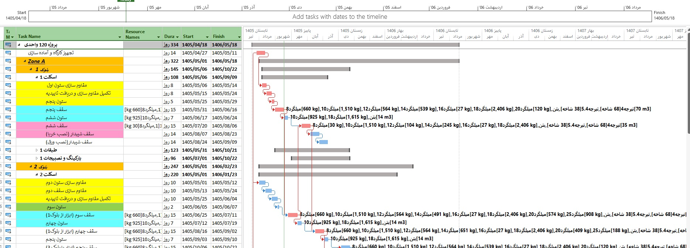Click task mode icon in Zone A row
Image resolution: width=690 pixels, height=248 pixels.
point(8,61)
